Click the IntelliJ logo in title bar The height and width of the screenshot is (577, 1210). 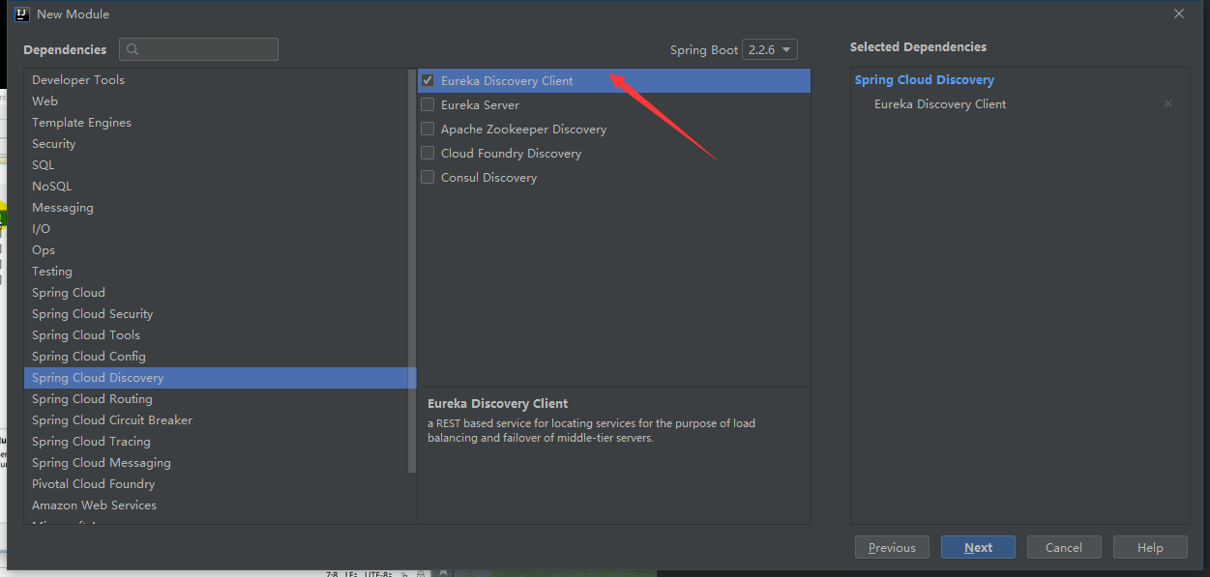coord(21,14)
